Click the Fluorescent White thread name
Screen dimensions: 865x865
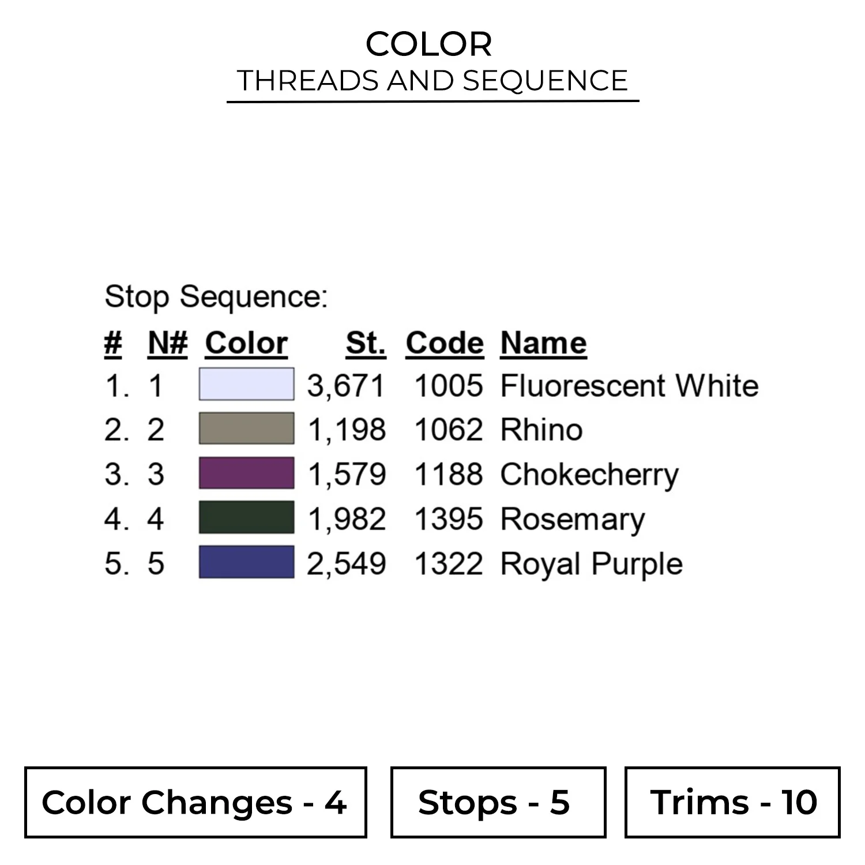[629, 385]
